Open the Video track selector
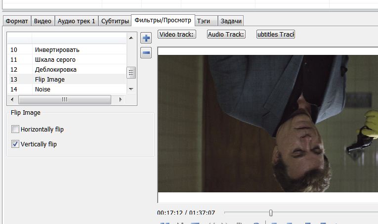Image resolution: width=378 pixels, height=224 pixels. coord(177,34)
